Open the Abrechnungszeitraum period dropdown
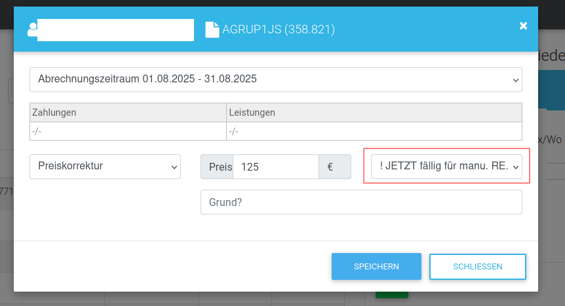 (x=276, y=80)
